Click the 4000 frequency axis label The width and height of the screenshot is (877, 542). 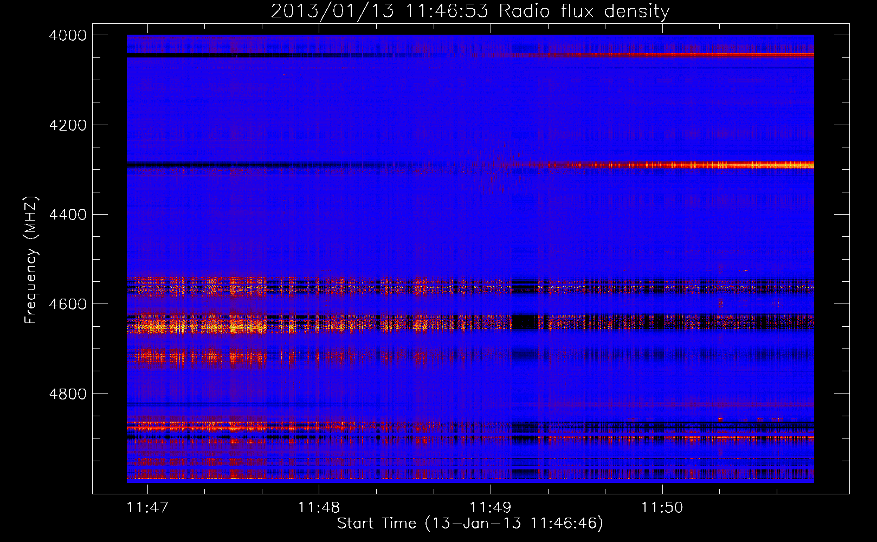click(x=68, y=35)
